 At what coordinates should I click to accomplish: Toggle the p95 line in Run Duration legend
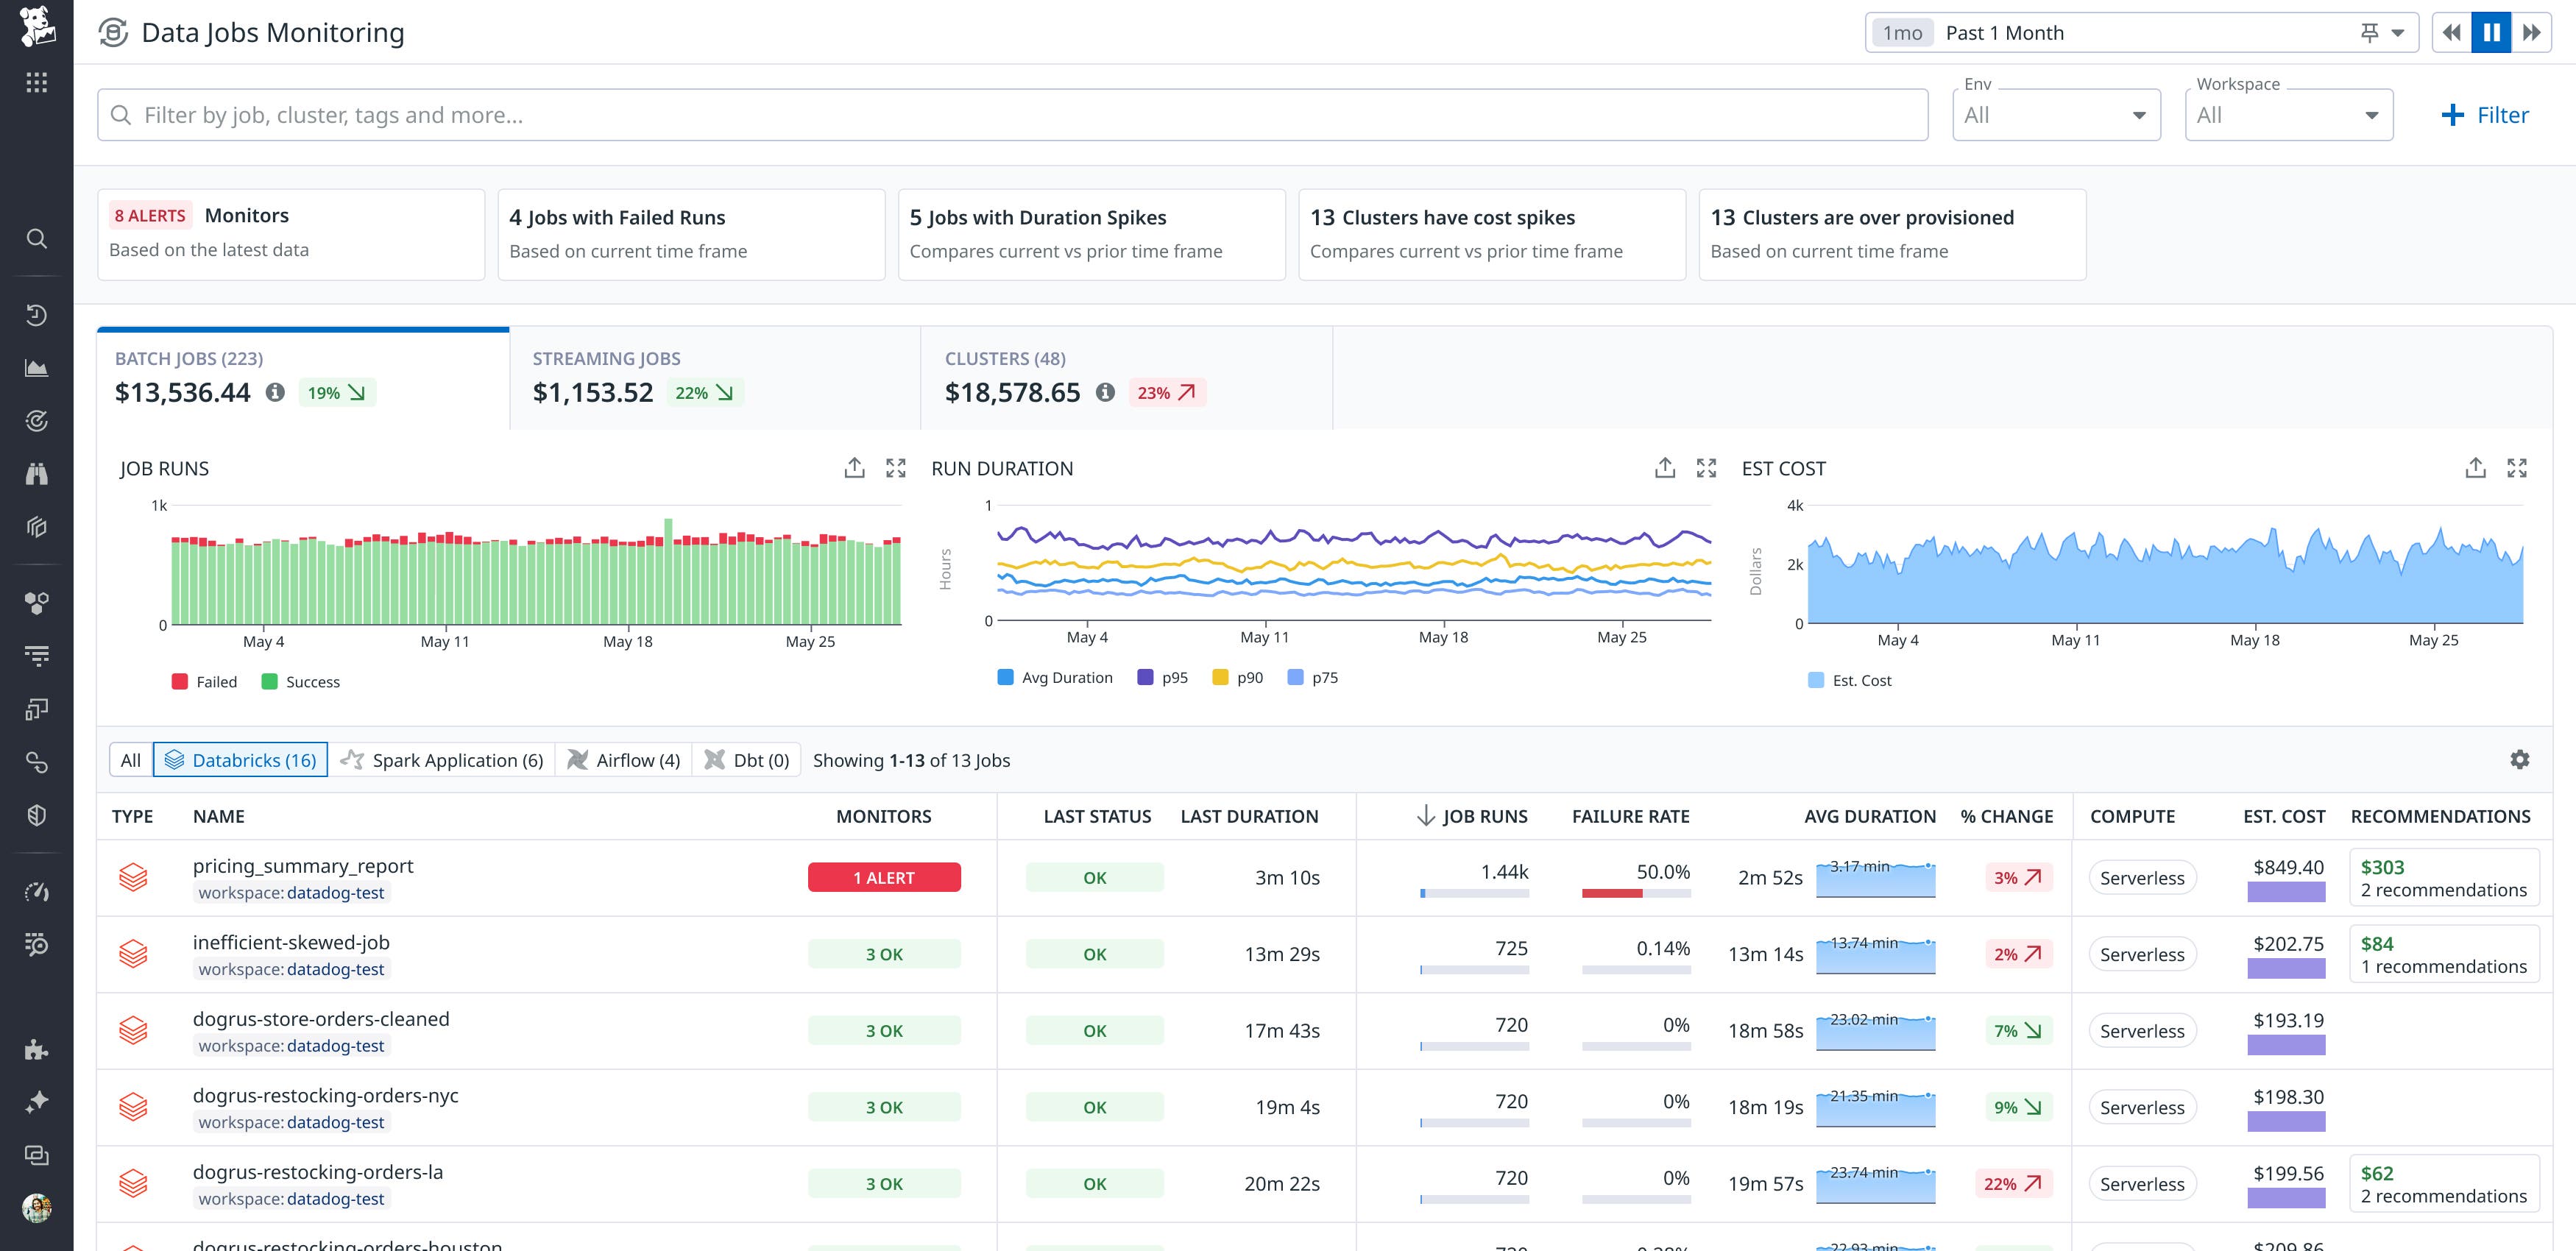pos(1163,677)
